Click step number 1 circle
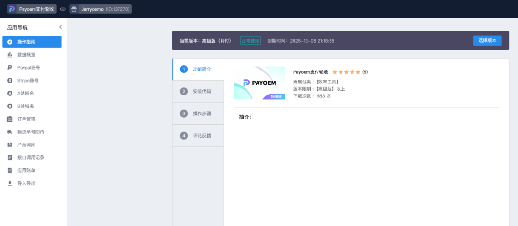Image resolution: width=518 pixels, height=226 pixels. [x=184, y=69]
